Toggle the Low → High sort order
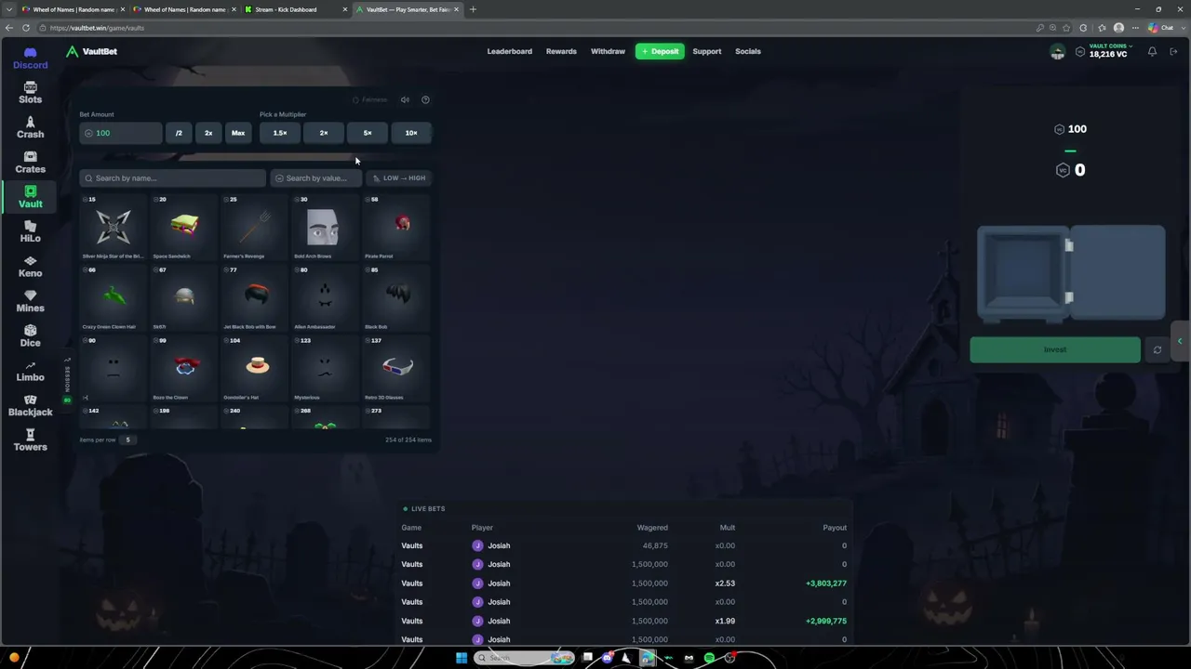Image resolution: width=1191 pixels, height=669 pixels. point(399,178)
